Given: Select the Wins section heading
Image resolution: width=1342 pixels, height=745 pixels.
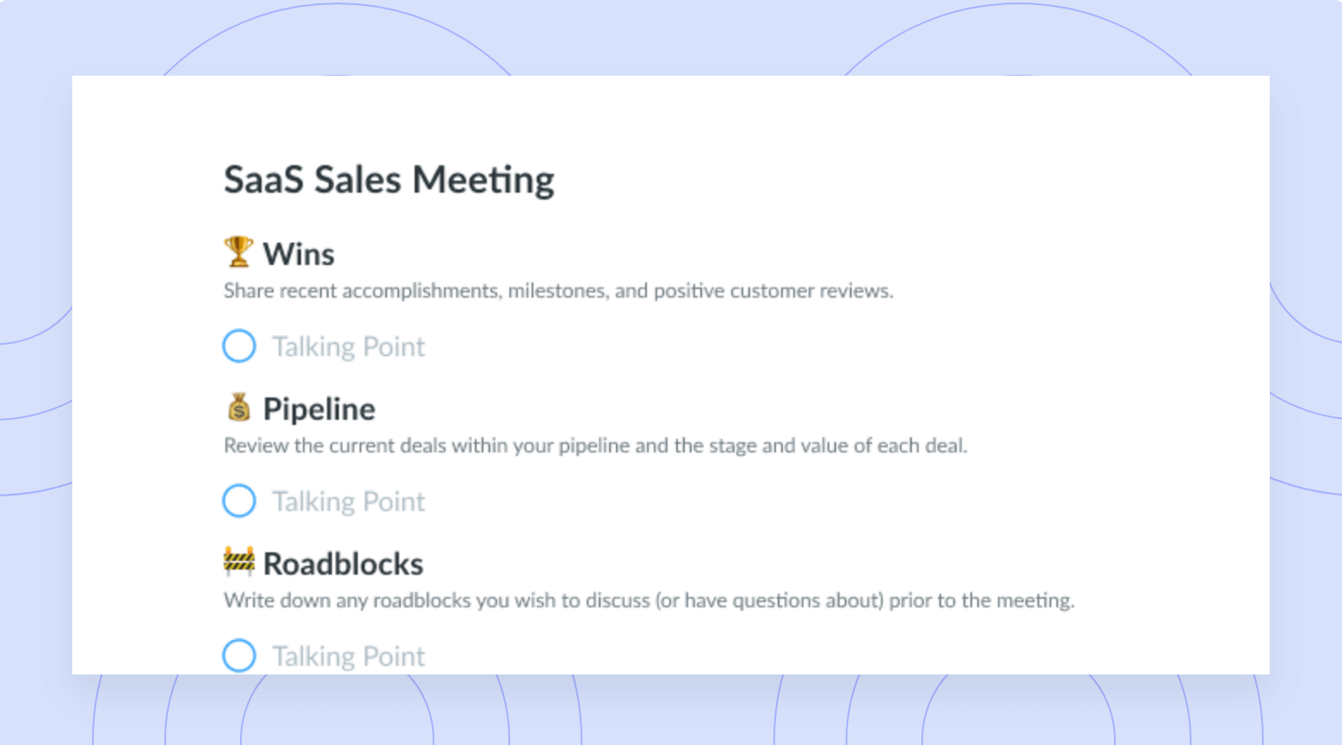Looking at the screenshot, I should [x=299, y=255].
